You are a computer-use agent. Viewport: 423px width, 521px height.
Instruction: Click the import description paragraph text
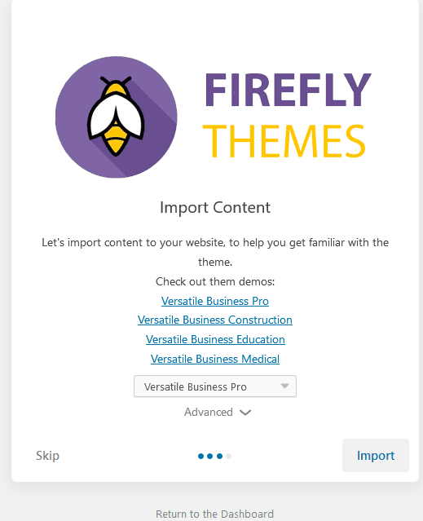(x=215, y=252)
